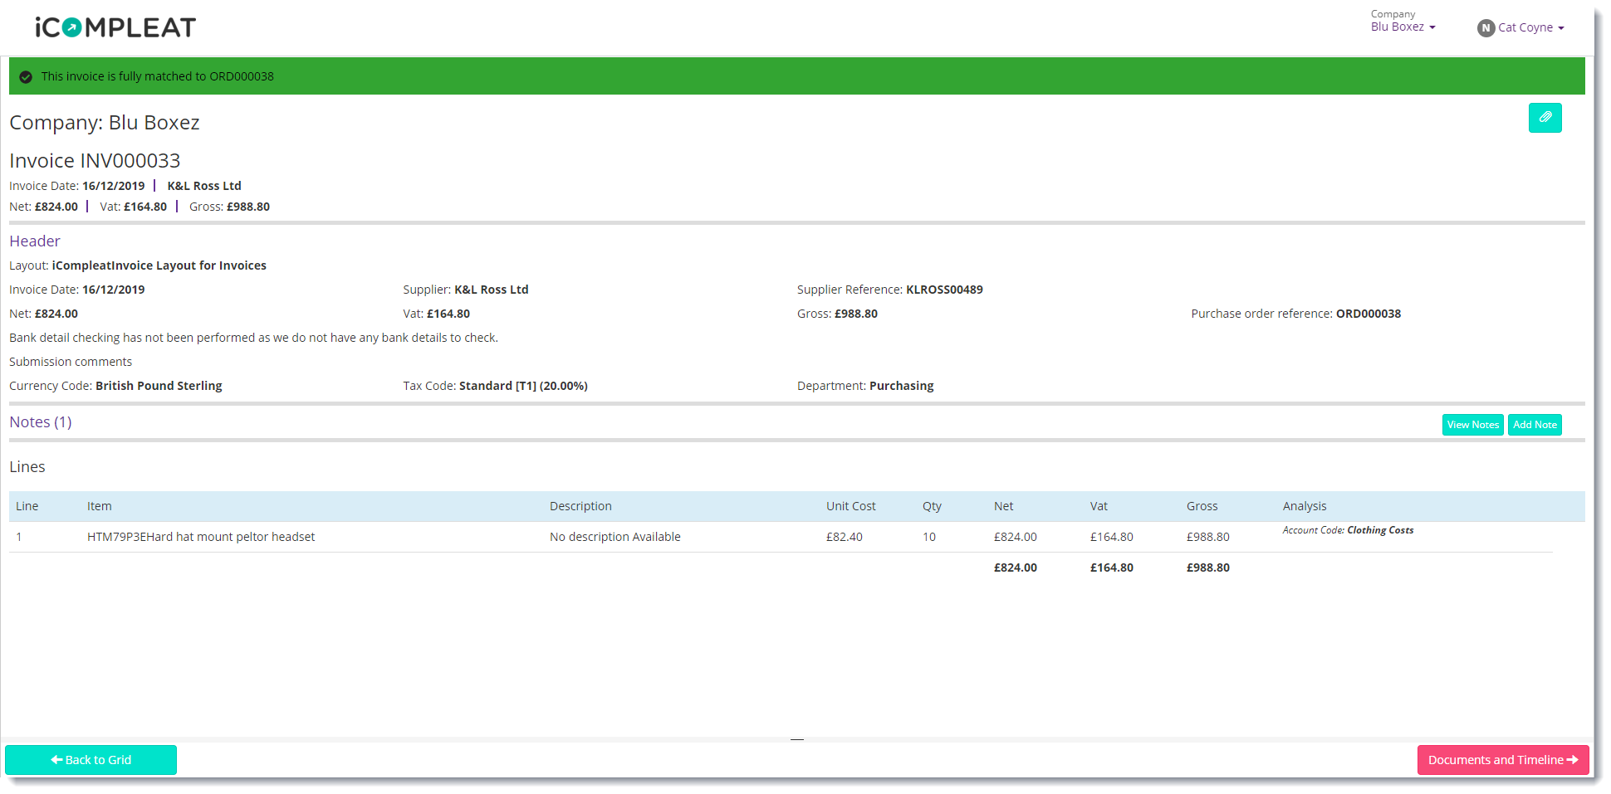
Task: Select item HTM79P3EHard hat mount peltor headset
Action: (201, 537)
